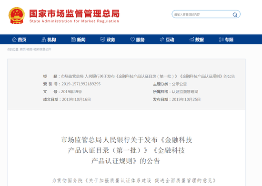Click the 发布日期 value 2019年10月25日

point(186,99)
